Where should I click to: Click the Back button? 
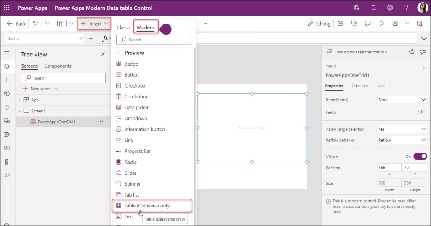16,24
